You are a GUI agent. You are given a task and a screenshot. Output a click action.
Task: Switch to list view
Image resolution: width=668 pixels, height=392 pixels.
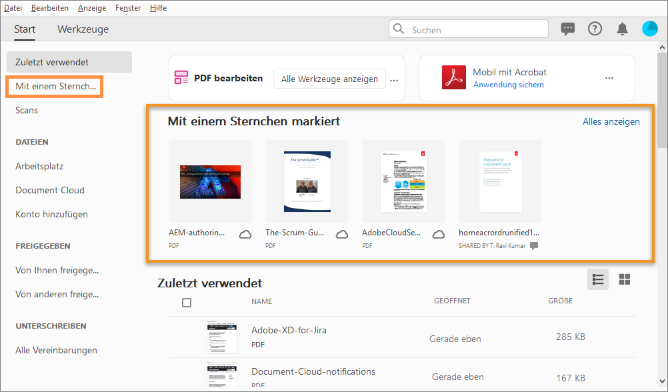(598, 279)
